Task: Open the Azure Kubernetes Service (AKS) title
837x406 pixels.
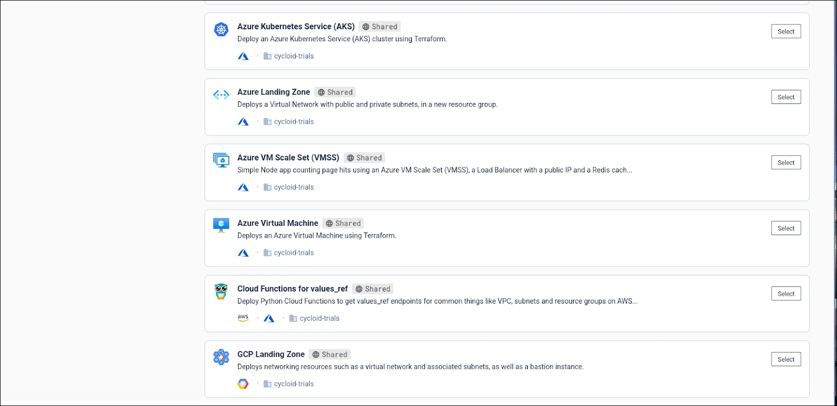Action: [296, 27]
